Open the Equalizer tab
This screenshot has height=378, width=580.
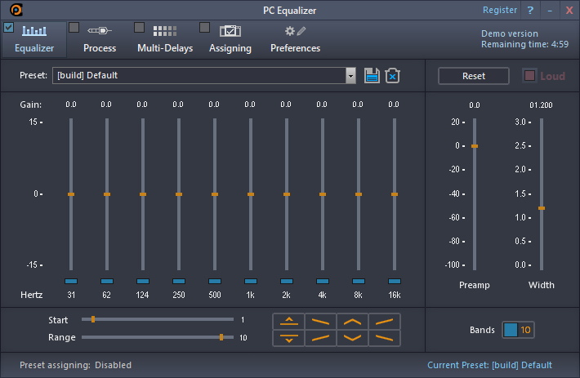(x=34, y=39)
